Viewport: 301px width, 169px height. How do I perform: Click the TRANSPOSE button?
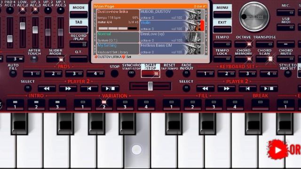coord(264,44)
